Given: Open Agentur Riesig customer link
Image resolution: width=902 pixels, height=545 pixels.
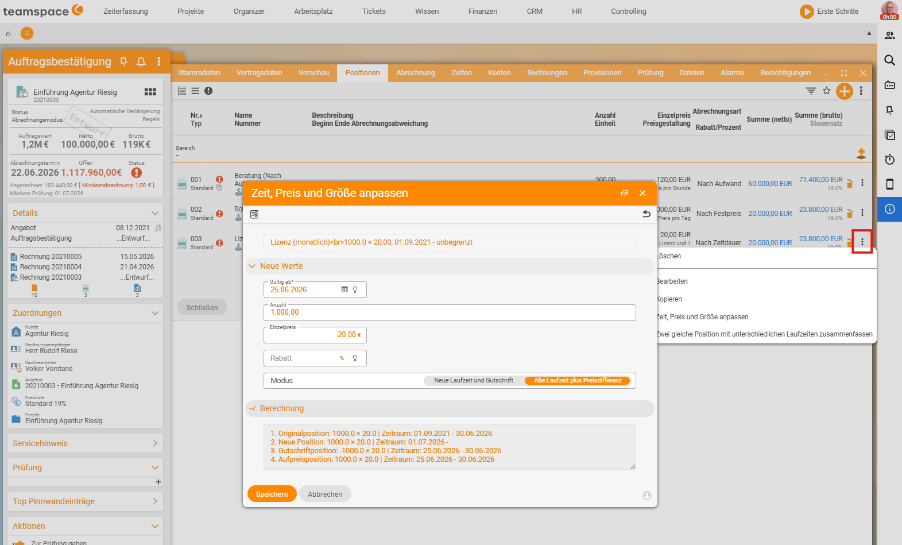Looking at the screenshot, I should tap(47, 334).
